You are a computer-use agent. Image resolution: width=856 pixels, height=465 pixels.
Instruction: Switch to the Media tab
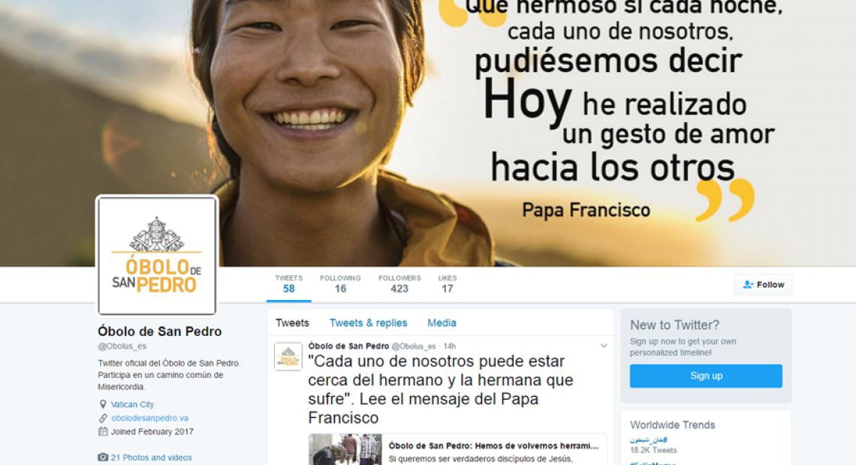pos(442,322)
